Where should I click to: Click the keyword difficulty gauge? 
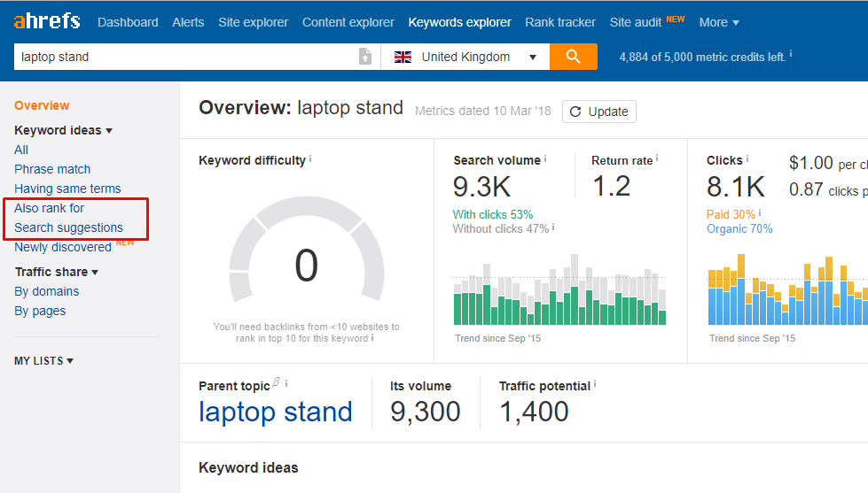[x=307, y=250]
